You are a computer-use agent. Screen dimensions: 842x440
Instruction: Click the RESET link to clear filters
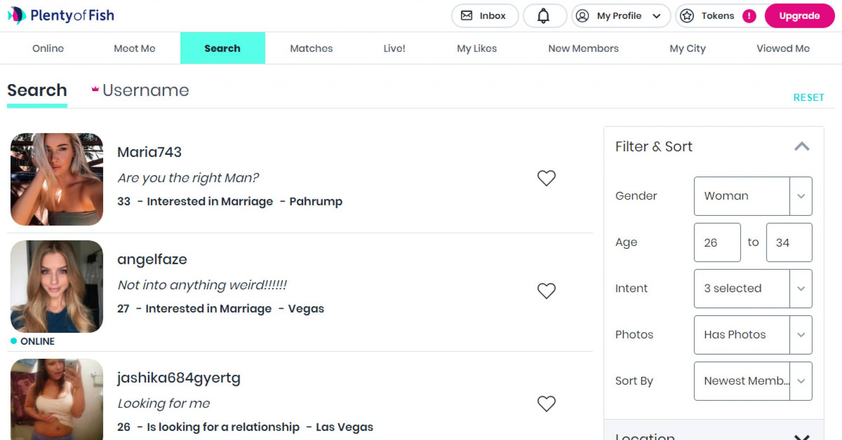coord(808,97)
